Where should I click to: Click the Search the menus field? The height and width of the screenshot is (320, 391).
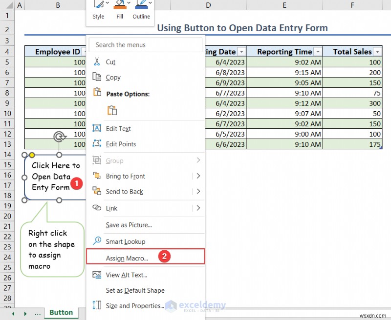(145, 45)
